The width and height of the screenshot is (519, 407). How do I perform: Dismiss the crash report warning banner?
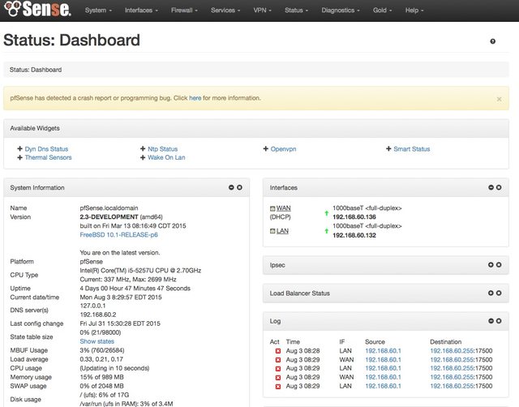(499, 99)
